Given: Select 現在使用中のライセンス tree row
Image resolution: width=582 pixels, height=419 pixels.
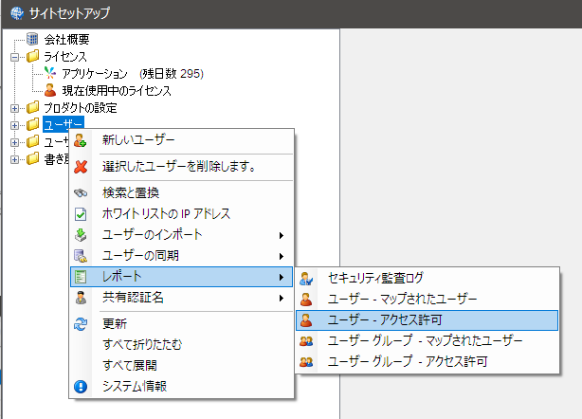Looking at the screenshot, I should [117, 91].
